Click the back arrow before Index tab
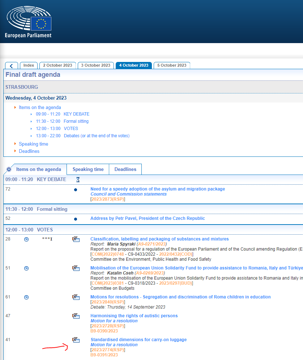Viewport: 303px width, 360px height. tap(12, 66)
